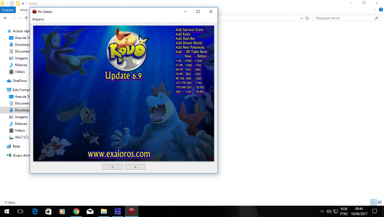Open Google Chrome from taskbar
The width and height of the screenshot is (384, 217).
pos(76,211)
